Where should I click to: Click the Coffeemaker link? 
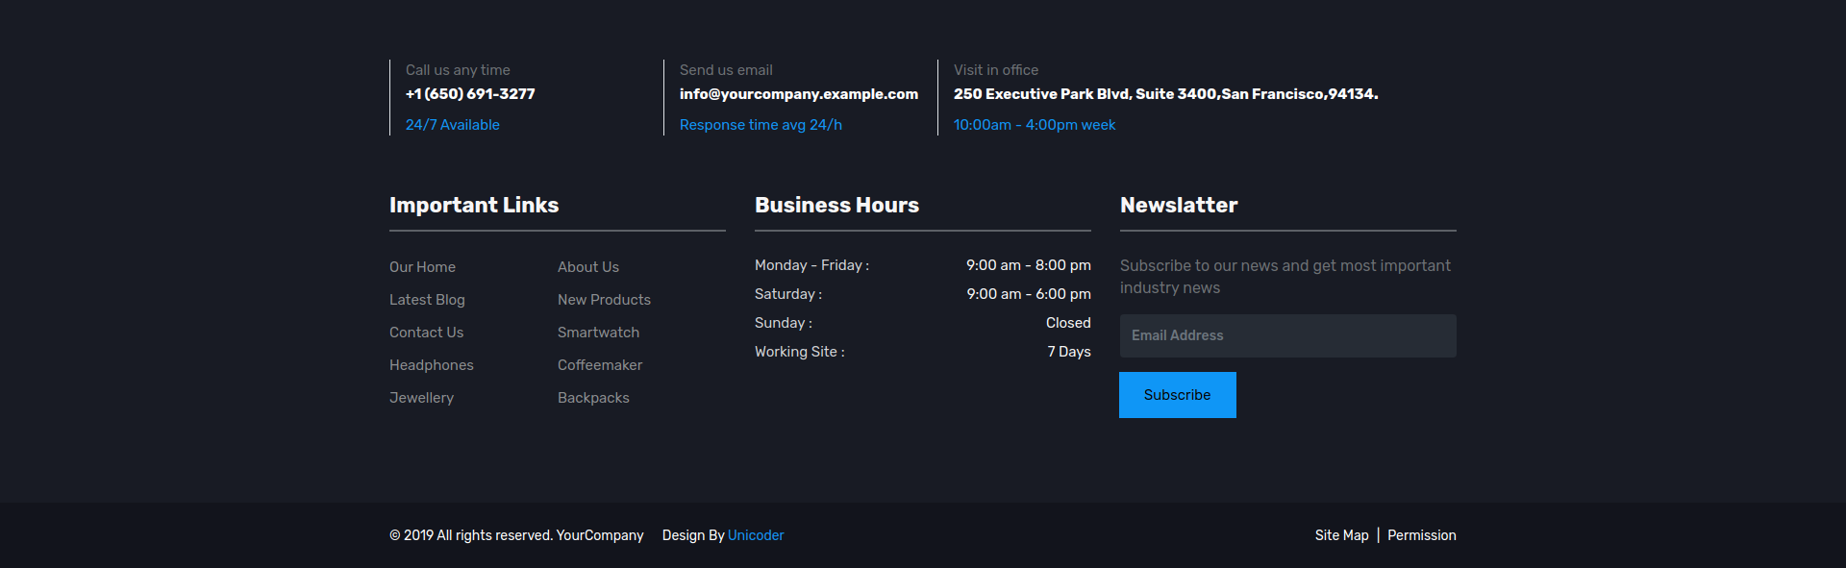(599, 365)
